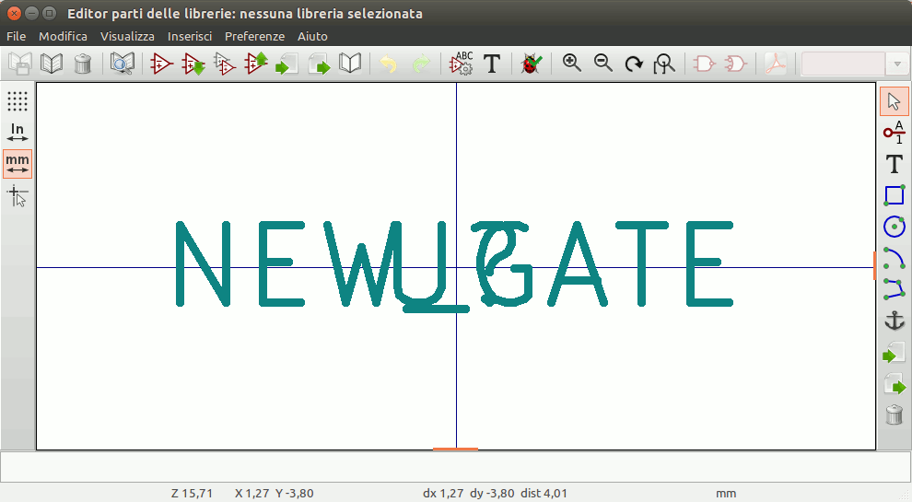
Task: Click the zoom in magnifier
Action: [x=572, y=64]
